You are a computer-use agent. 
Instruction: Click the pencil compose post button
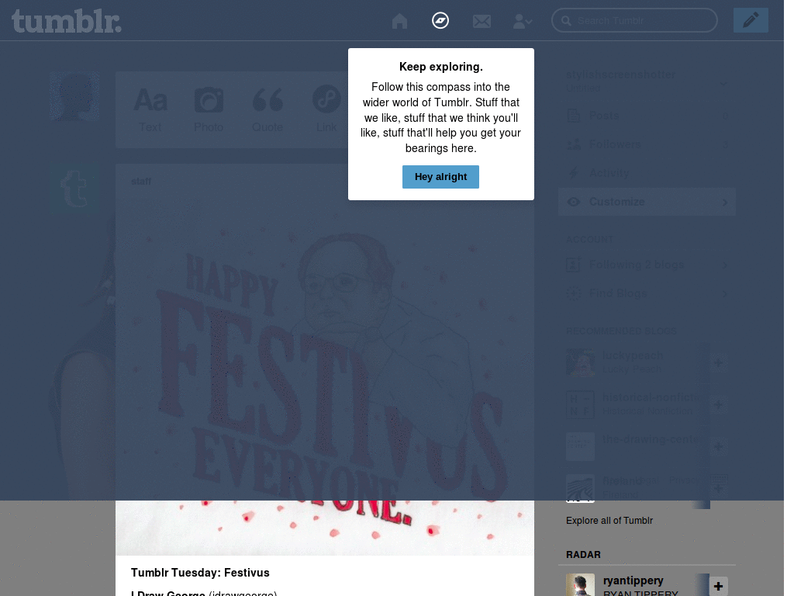pyautogui.click(x=751, y=21)
